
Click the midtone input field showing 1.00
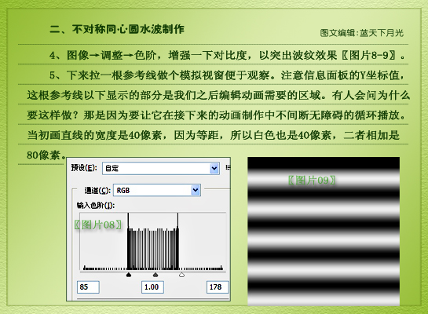[152, 287]
